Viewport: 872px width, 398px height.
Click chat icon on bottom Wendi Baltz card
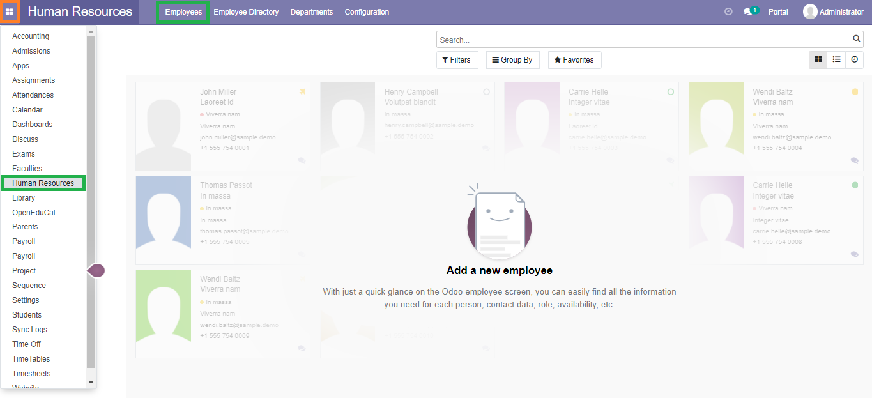click(302, 348)
